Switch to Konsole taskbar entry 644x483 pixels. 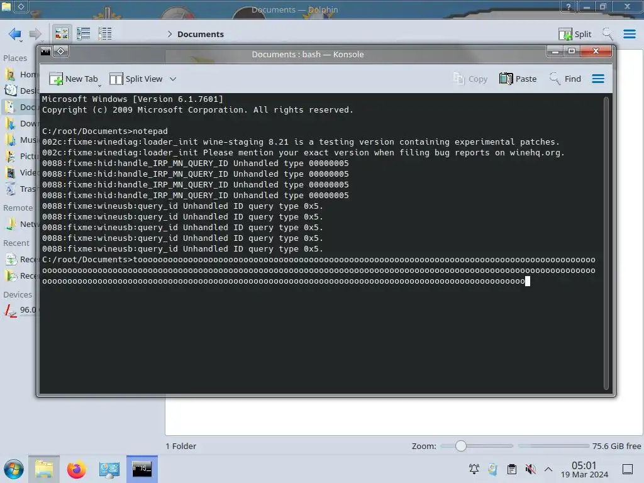tap(142, 469)
